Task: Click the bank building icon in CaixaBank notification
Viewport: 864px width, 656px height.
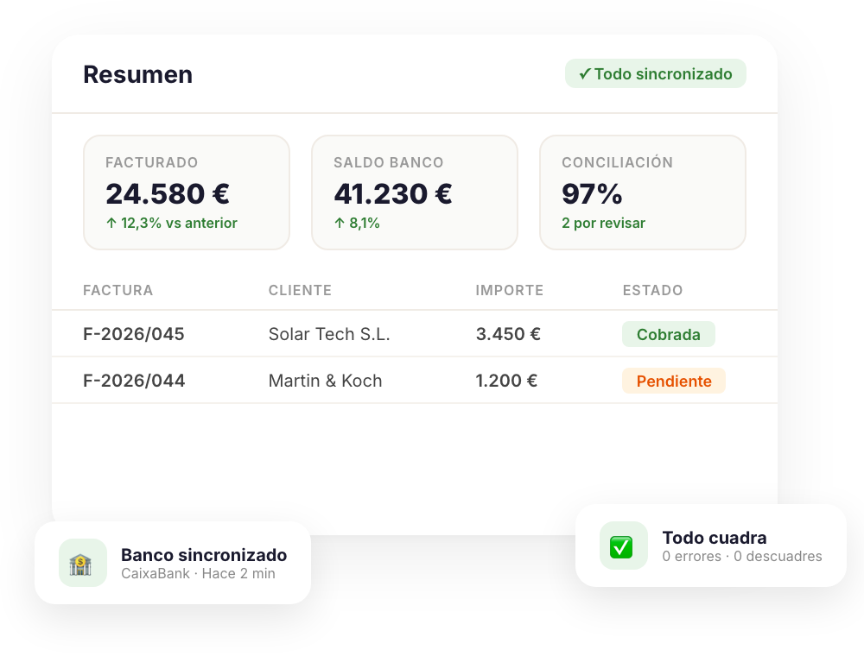Action: 81,563
